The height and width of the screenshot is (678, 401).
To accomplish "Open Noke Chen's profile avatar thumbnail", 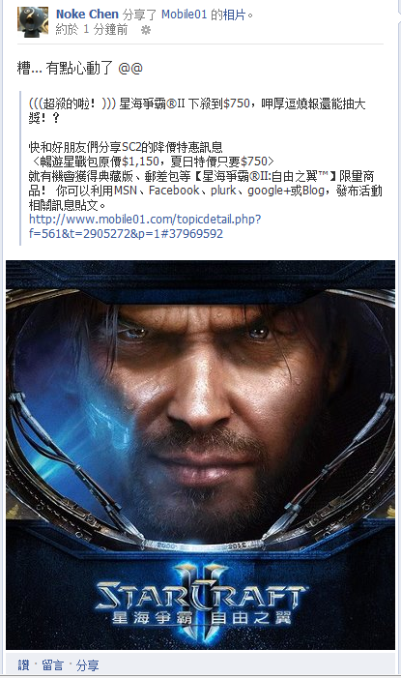I will (x=33, y=21).
